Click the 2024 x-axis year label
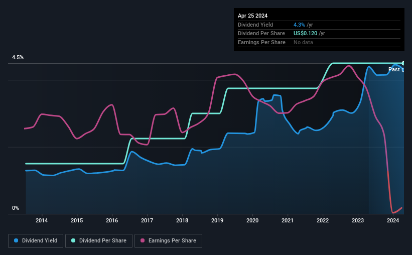The width and height of the screenshot is (412, 255). coord(393,220)
